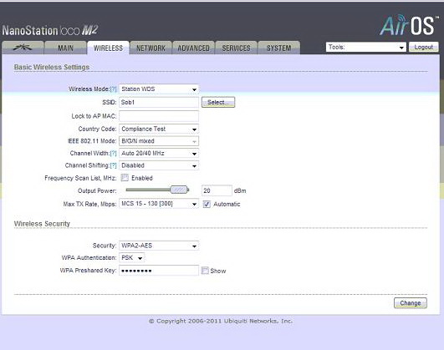444x350 pixels.
Task: Click the Select button next to SSID
Action: pyautogui.click(x=218, y=102)
